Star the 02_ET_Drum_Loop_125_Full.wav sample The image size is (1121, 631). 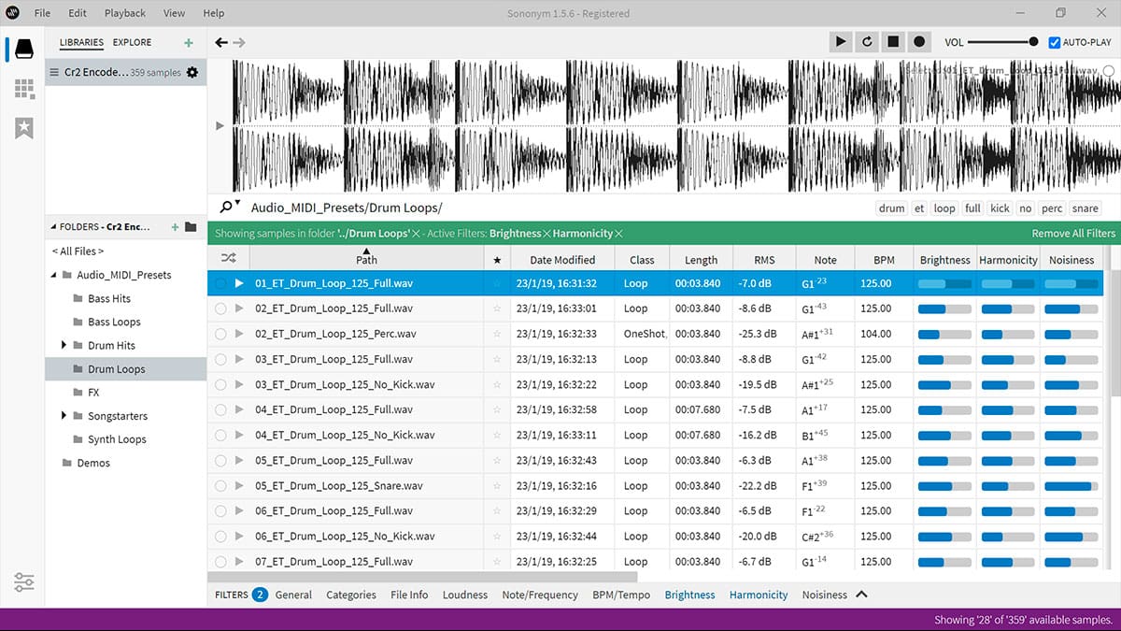[497, 308]
